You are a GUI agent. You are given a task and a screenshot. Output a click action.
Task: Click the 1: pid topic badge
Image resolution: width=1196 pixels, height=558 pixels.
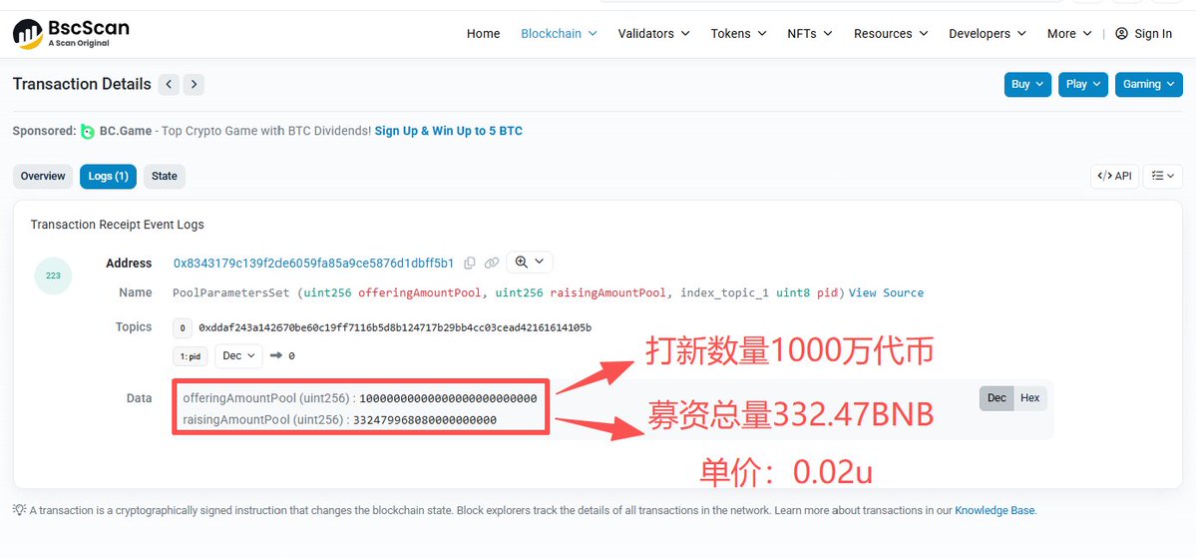[x=190, y=355]
